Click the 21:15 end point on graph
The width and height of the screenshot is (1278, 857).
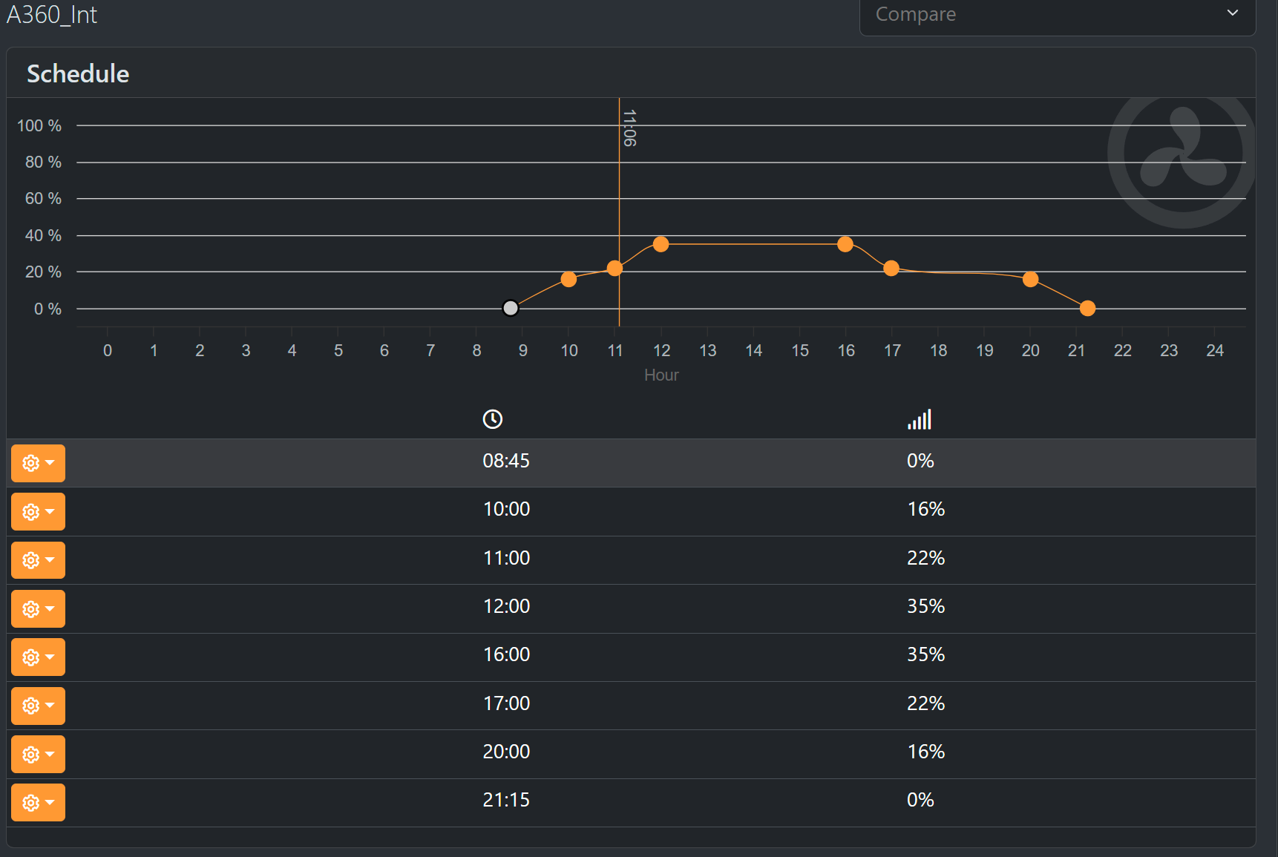(1087, 308)
